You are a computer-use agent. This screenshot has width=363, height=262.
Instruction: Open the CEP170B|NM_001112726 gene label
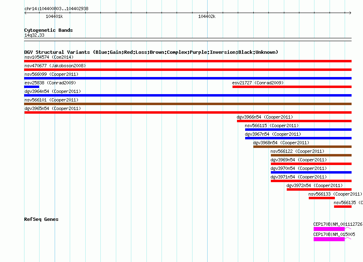click(338, 224)
